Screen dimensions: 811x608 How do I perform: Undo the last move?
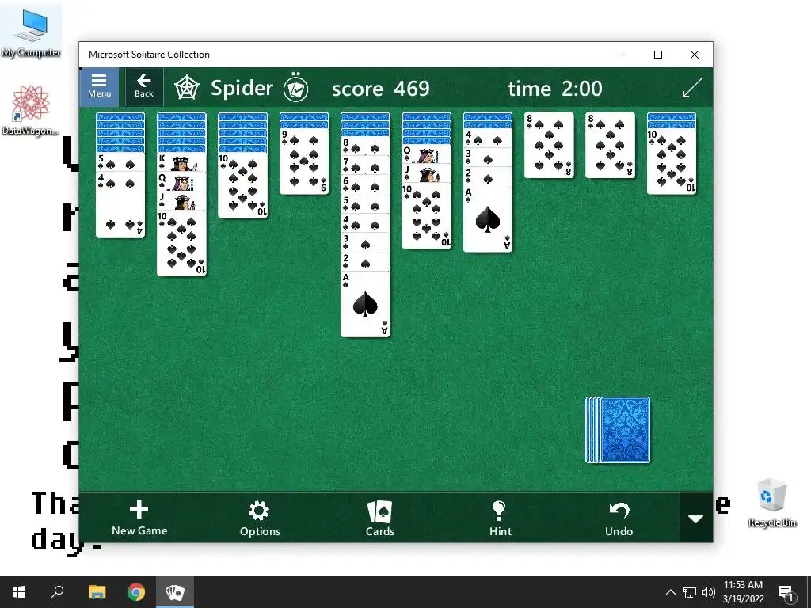pyautogui.click(x=619, y=518)
